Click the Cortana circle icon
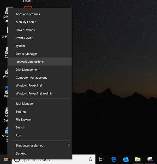The height and width of the screenshot is (164, 157). [17, 160]
